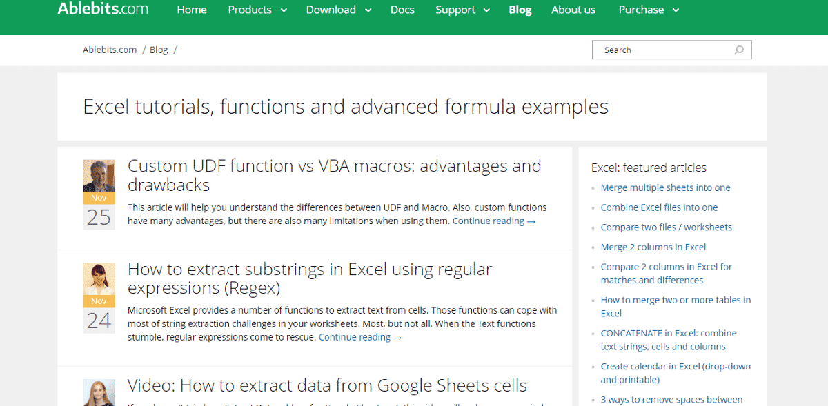Open the Compare two files / worksheets article

pyautogui.click(x=667, y=227)
